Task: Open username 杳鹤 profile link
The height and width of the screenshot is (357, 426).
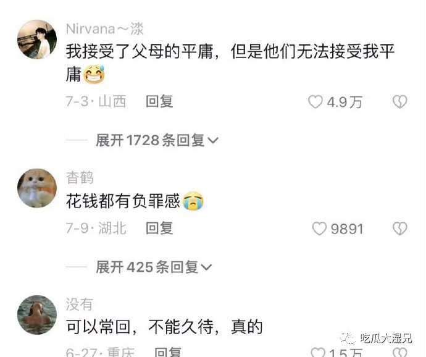Action: point(80,177)
